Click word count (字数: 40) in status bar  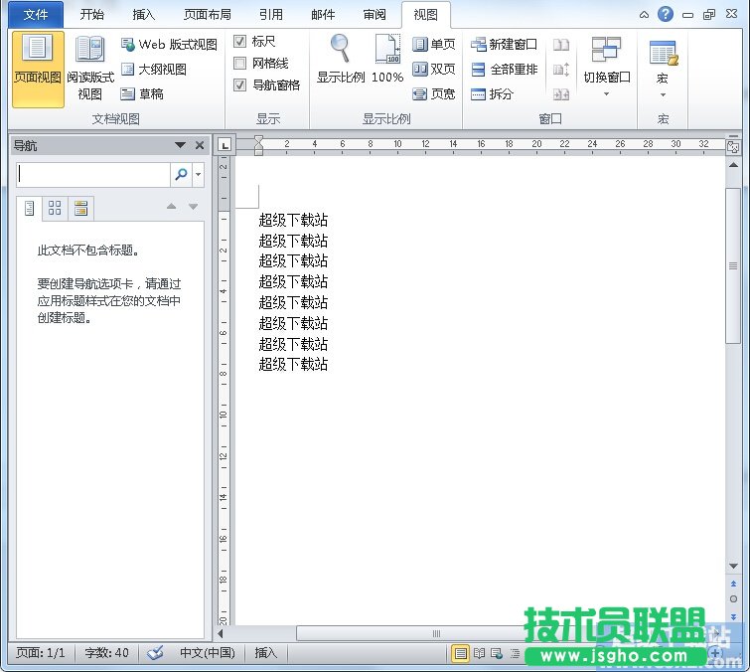106,653
